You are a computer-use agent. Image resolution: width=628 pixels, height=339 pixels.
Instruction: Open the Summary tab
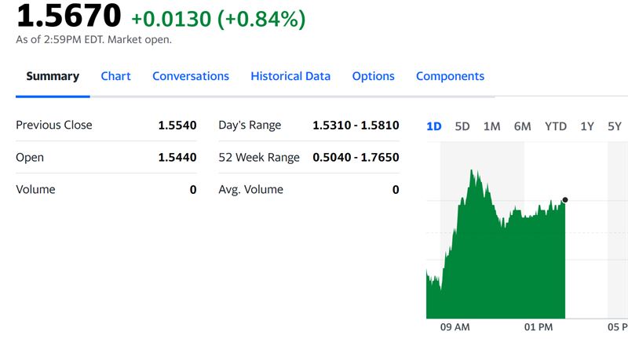click(x=53, y=76)
